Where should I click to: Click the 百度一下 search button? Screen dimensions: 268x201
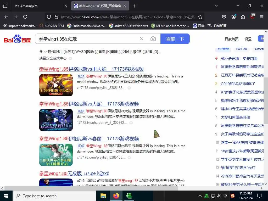(x=175, y=39)
